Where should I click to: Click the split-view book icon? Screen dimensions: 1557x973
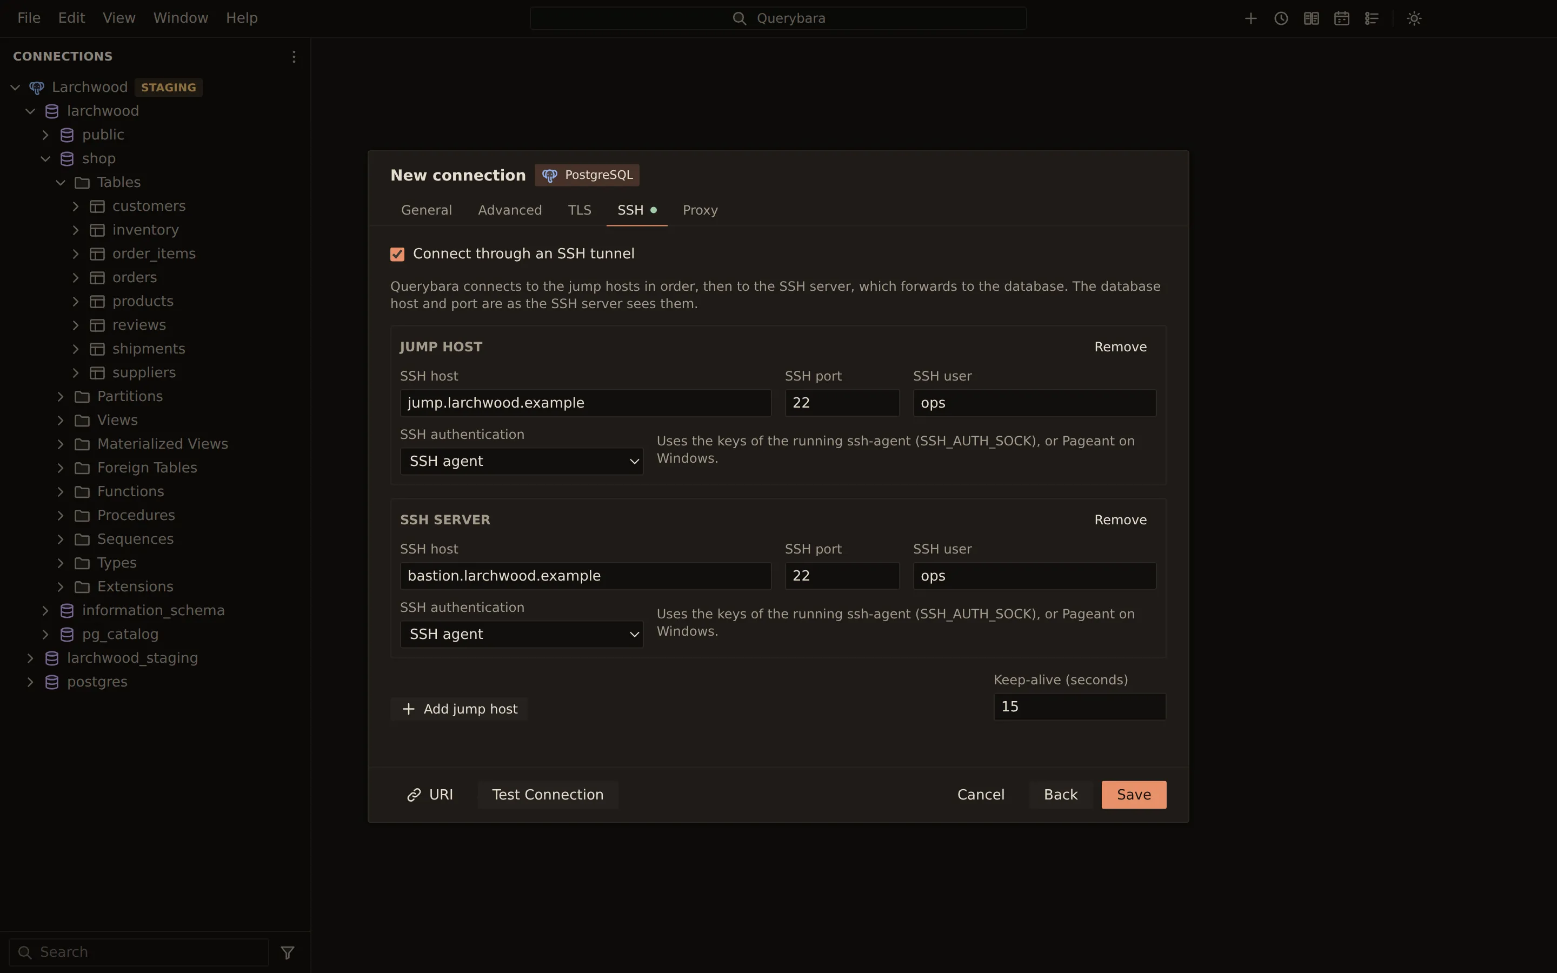1310,18
